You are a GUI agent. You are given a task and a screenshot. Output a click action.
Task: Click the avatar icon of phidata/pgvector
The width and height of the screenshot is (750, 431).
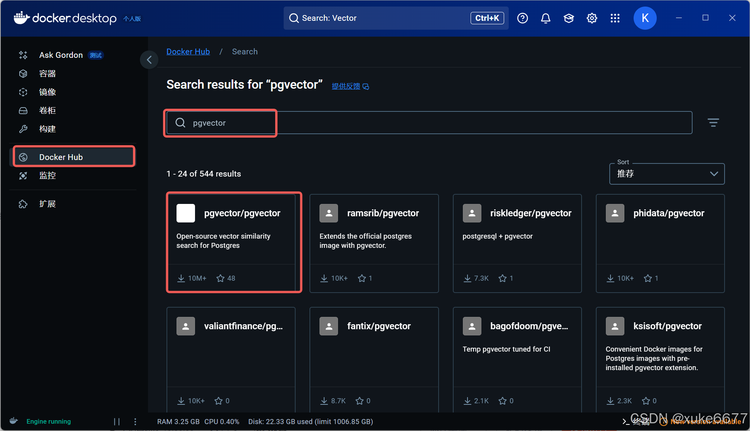click(615, 213)
